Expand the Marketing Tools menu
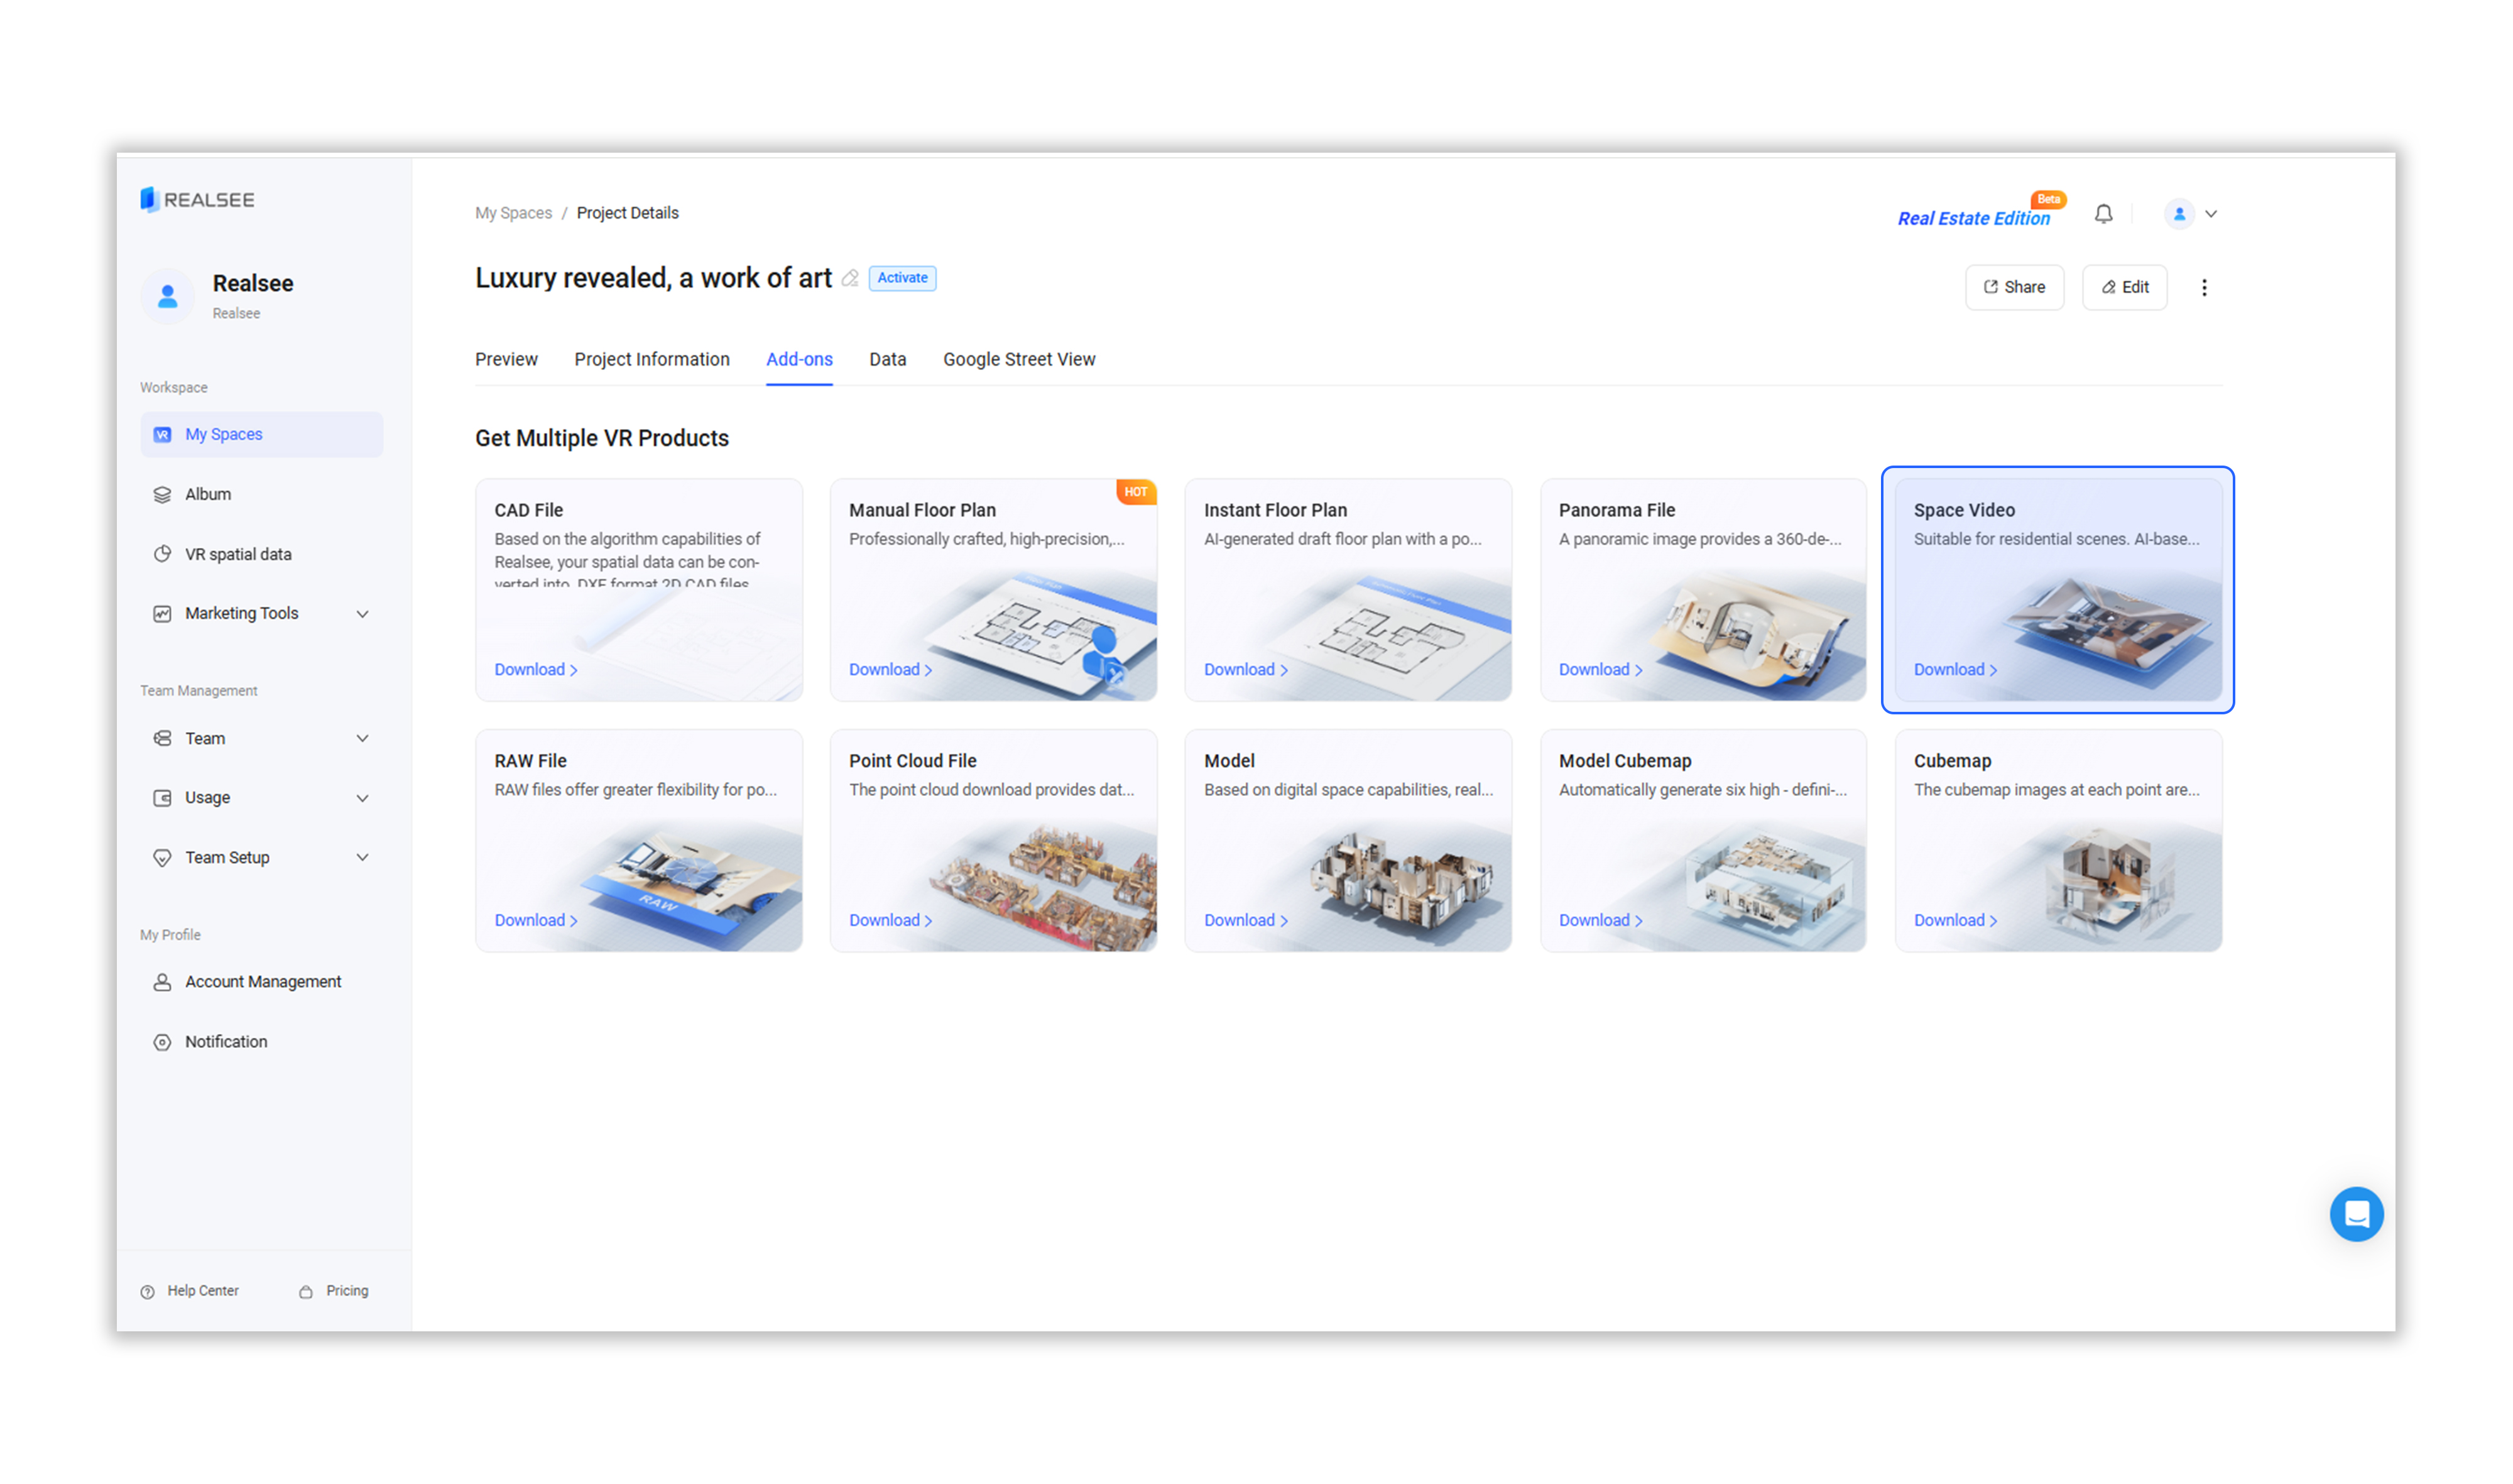This screenshot has height=1484, width=2513. click(362, 614)
